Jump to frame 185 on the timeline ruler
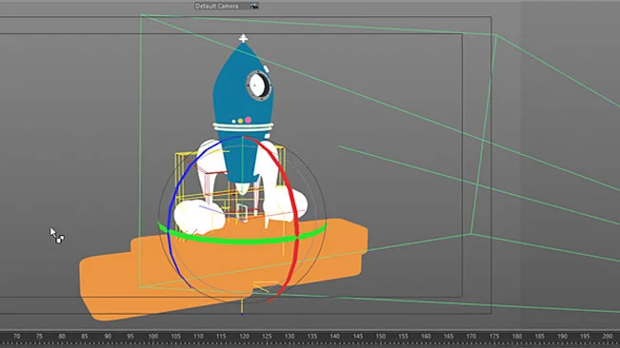620x348 pixels. point(540,337)
